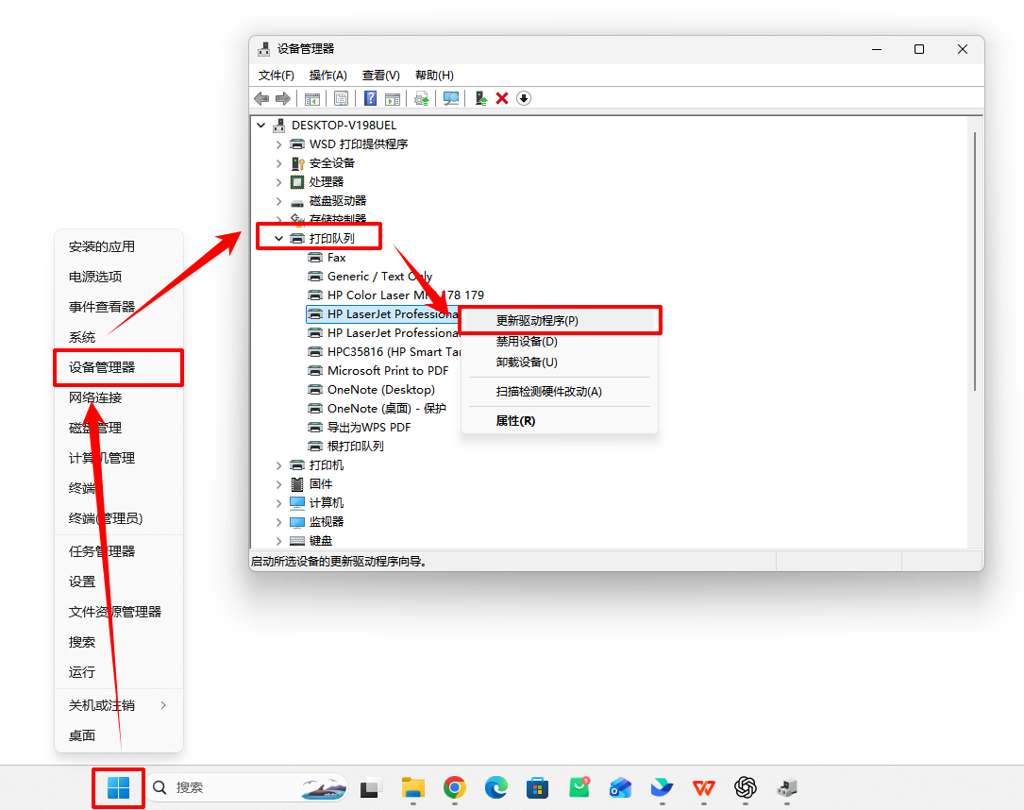Viewport: 1024px width, 810px height.
Task: Open the Windows Start button on the taskbar
Action: pos(118,787)
